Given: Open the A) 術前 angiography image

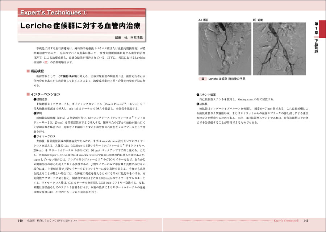Looking at the screenshot, I should [x=223, y=48].
